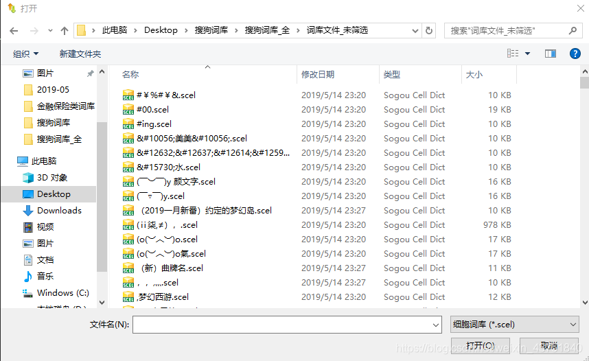Image resolution: width=589 pixels, height=361 pixels.
Task: Select file #ing.scel
Action: 154,124
